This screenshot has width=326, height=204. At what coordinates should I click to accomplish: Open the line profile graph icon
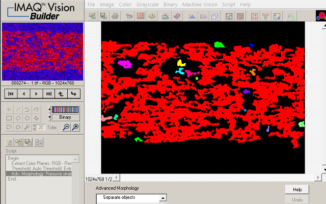[203, 16]
